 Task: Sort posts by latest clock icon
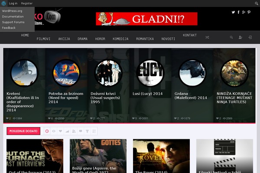(47, 131)
